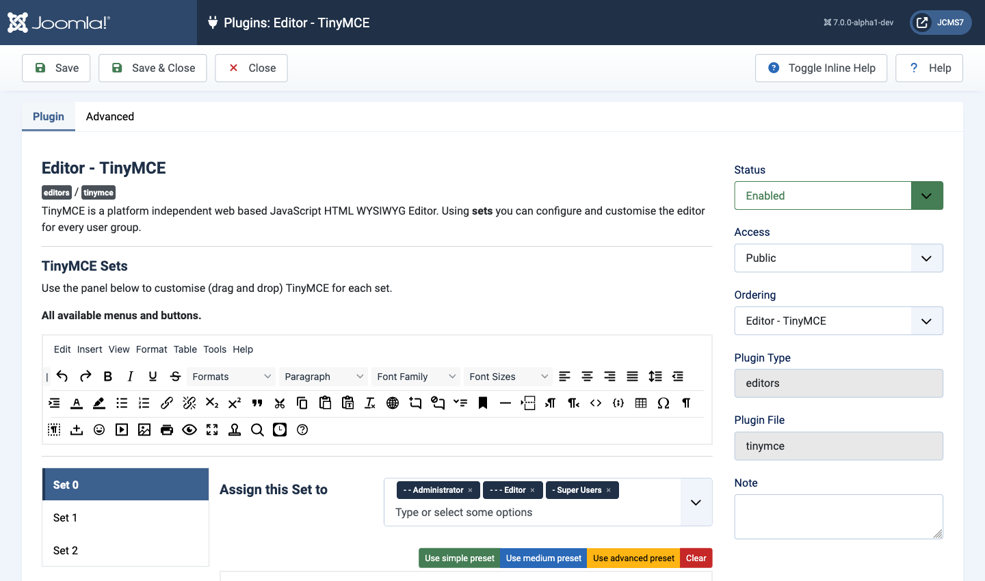Click the redo arrow icon
This screenshot has height=581, width=985.
(x=86, y=376)
